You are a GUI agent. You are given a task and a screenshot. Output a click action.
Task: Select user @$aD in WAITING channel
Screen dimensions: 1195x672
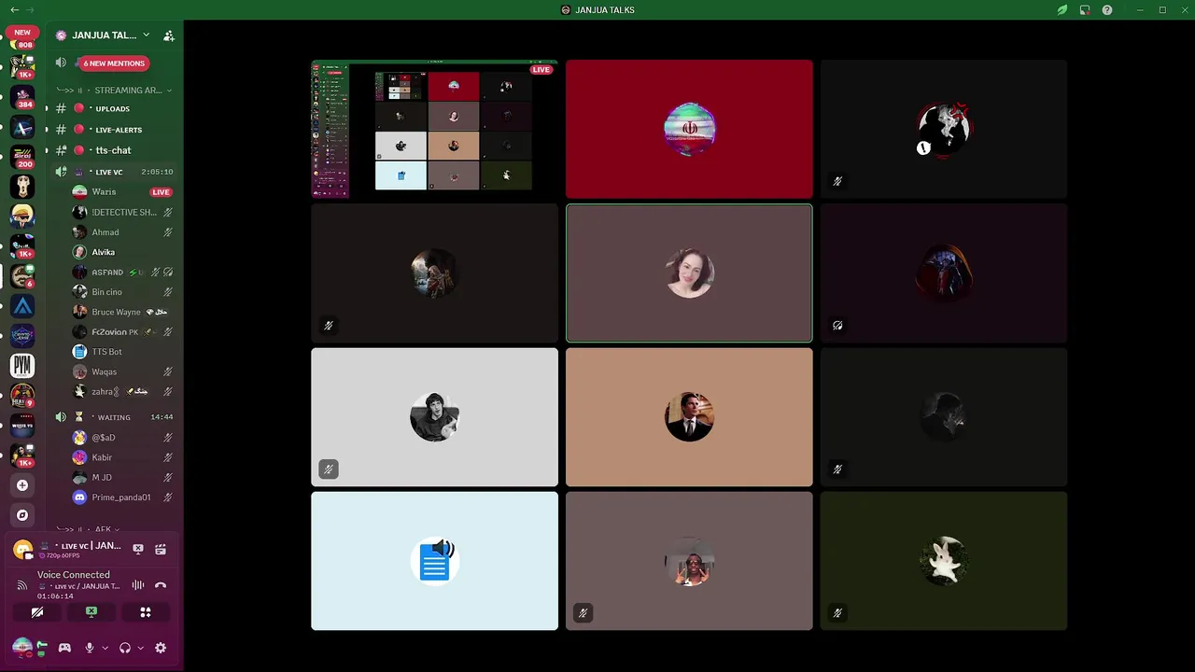tap(123, 438)
